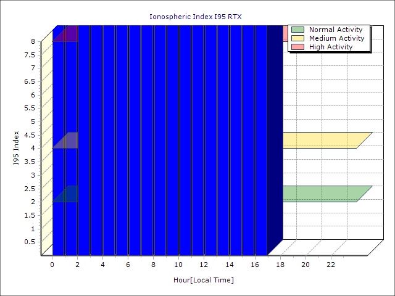Image resolution: width=395 pixels, height=296 pixels.
Task: Click the 'Hour[Local Time]' axis title
Action: pos(204,280)
